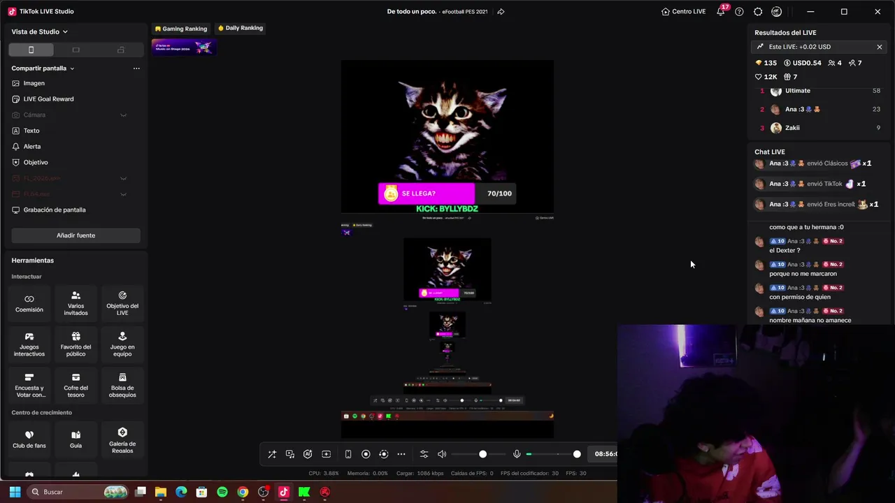Open settings hexagon icon in title bar
The width and height of the screenshot is (895, 503).
(758, 11)
